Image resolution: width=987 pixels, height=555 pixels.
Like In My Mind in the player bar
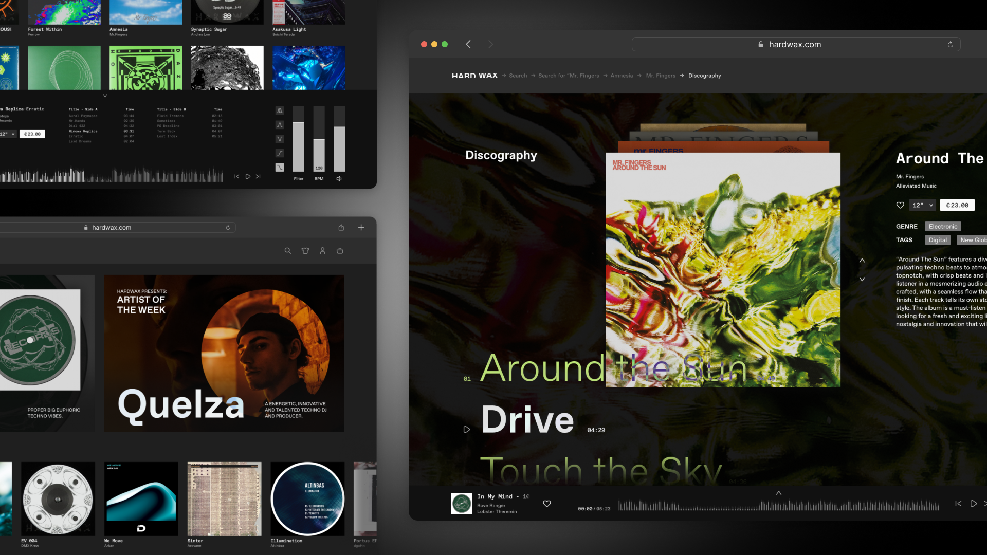547,504
